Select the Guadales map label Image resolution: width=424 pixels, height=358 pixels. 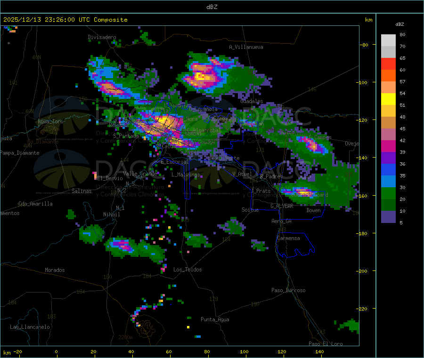252,101
